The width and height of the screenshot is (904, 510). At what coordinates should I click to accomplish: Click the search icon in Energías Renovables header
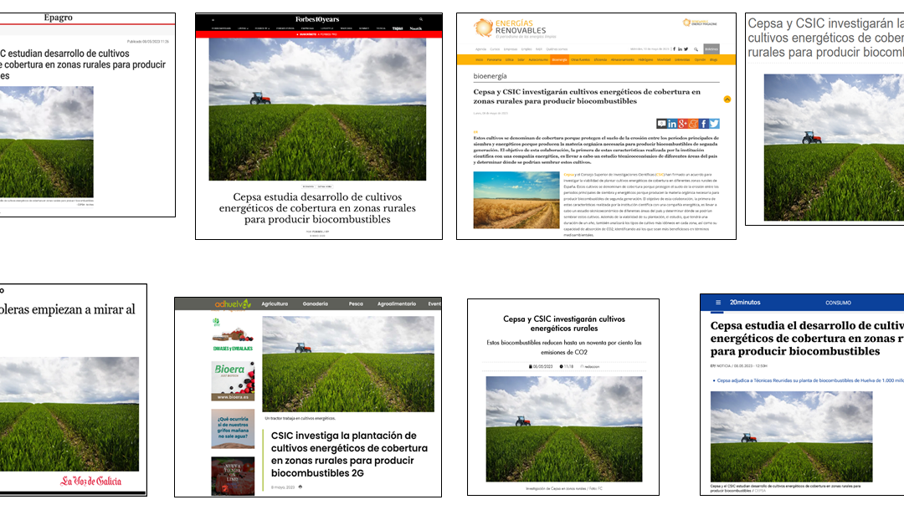pos(696,49)
